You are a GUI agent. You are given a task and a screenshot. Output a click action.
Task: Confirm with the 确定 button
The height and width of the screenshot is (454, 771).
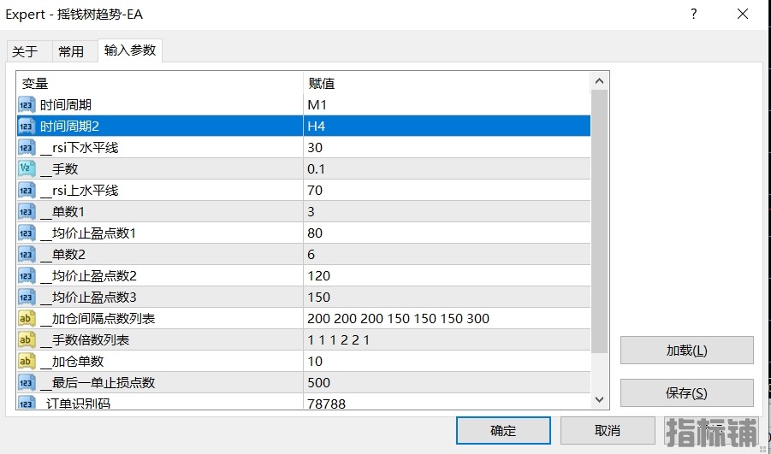point(503,431)
